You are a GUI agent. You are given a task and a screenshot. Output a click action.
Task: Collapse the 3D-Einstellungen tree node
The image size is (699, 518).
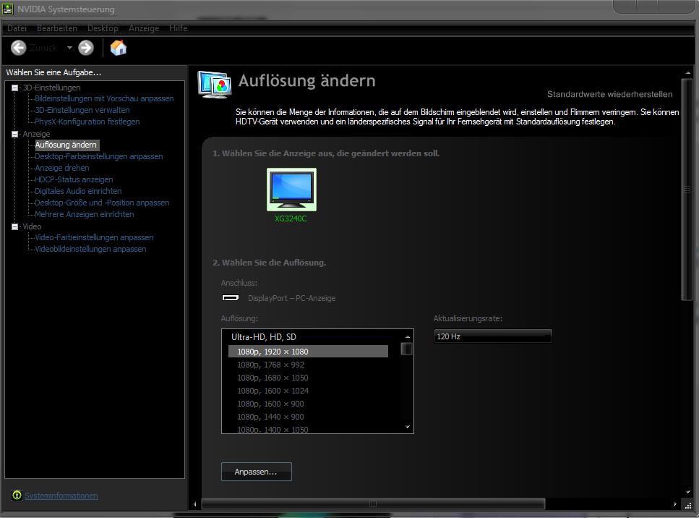coord(14,88)
